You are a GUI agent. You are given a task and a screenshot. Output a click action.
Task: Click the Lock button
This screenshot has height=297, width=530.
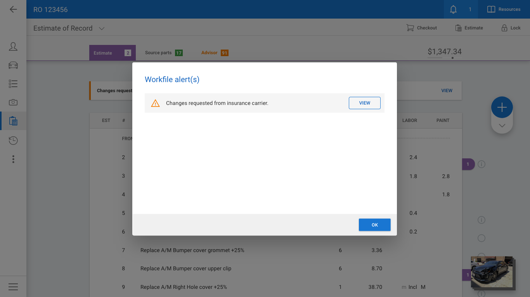pos(511,28)
